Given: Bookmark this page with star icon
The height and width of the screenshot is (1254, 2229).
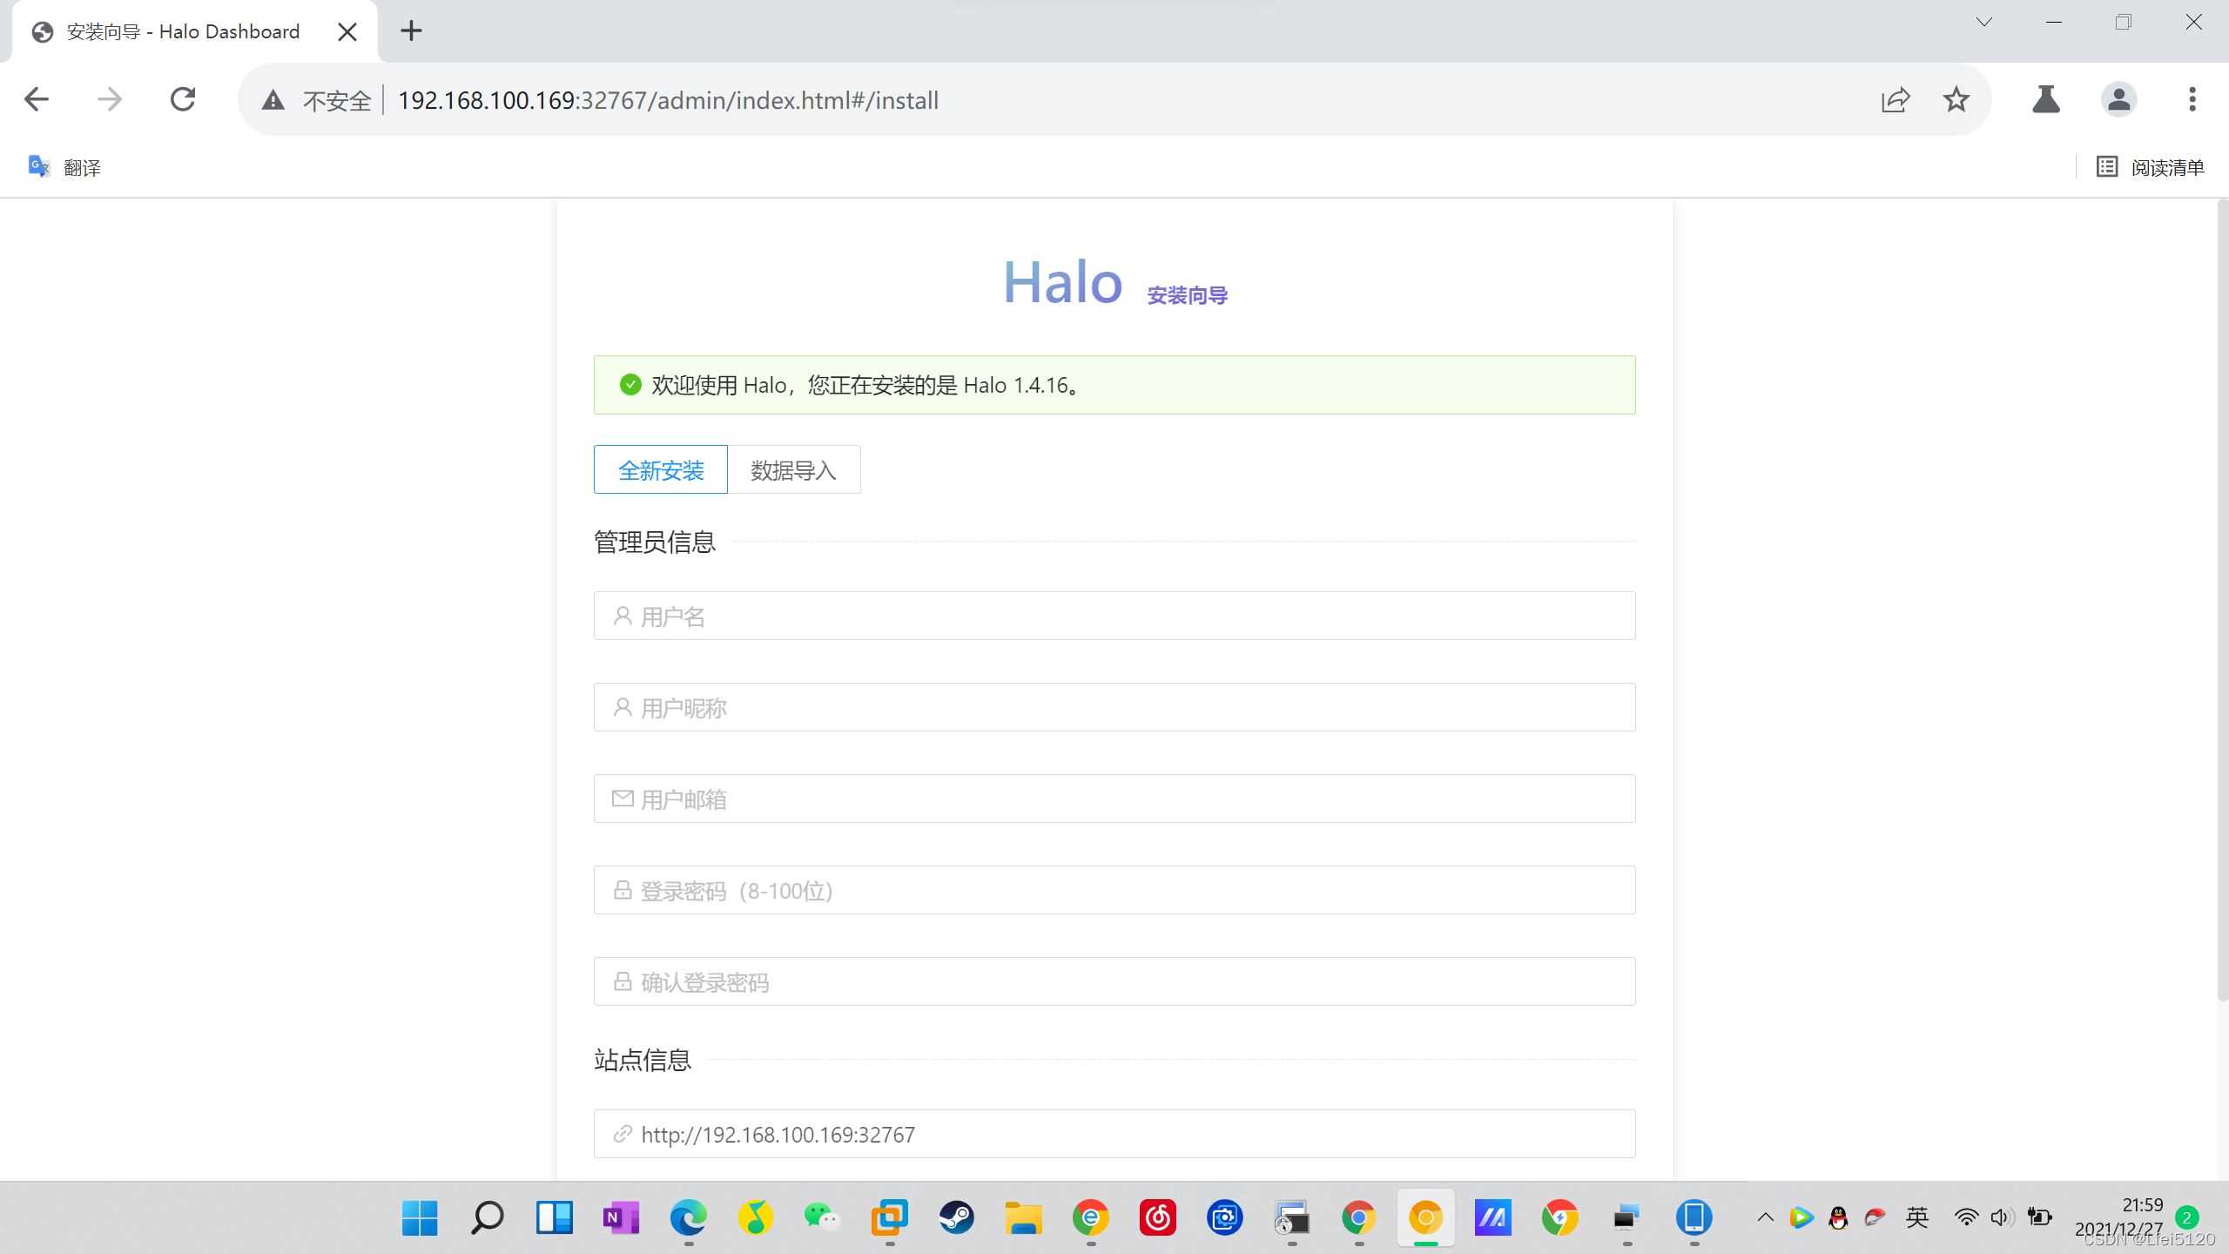Looking at the screenshot, I should [1956, 99].
